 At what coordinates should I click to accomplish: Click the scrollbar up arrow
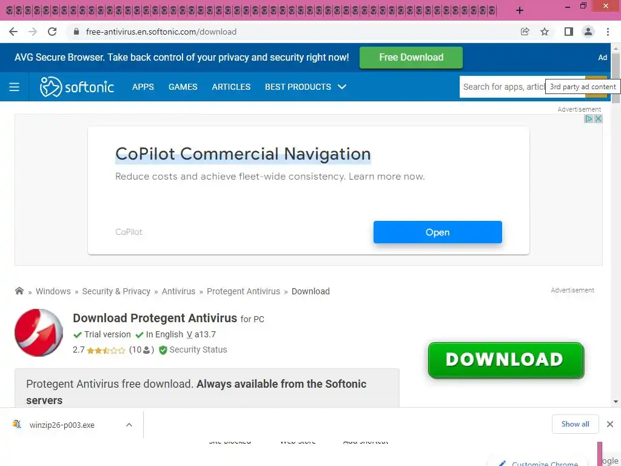616,48
